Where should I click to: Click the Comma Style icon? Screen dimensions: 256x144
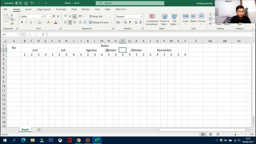pos(130,22)
